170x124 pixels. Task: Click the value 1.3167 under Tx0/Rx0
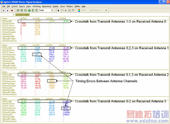(x=23, y=26)
